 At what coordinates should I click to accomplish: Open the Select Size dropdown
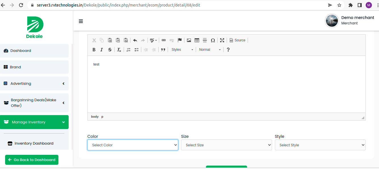pos(226,145)
